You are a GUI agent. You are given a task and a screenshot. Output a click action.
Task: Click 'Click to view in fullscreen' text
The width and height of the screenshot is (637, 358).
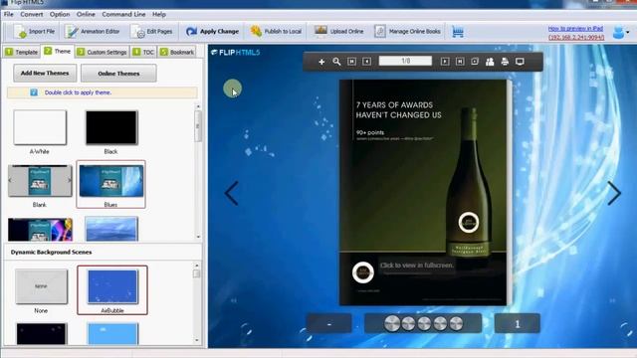[x=417, y=266]
